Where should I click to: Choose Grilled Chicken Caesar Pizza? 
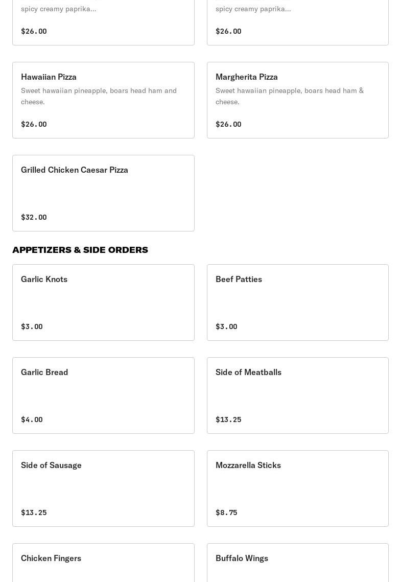click(x=103, y=193)
